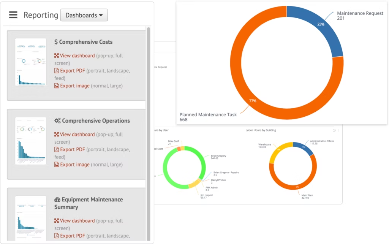Screen dimensions: 389x244
Task: Export a large image of Comprehensive Operations
Action: 117,165
